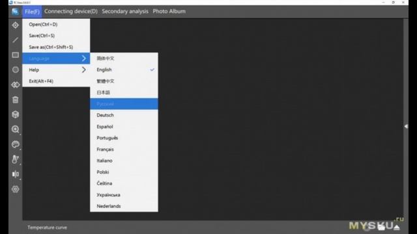Select the rectangle area tool icon
The height and width of the screenshot is (234, 417).
[x=16, y=55]
